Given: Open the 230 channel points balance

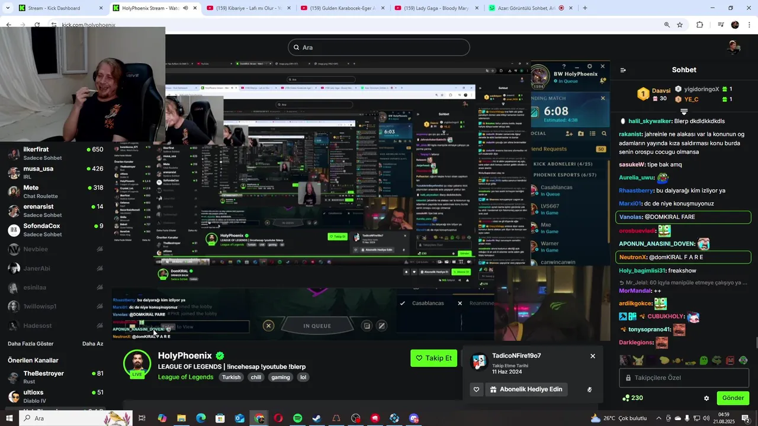Looking at the screenshot, I should (x=632, y=398).
